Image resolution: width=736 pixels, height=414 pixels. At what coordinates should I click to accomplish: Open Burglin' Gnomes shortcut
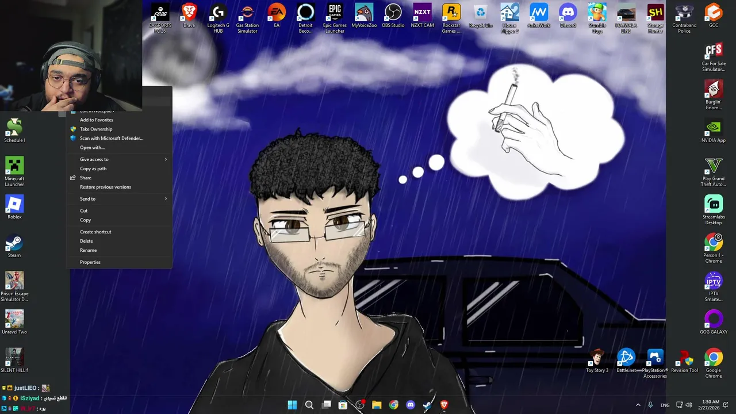pos(714,95)
